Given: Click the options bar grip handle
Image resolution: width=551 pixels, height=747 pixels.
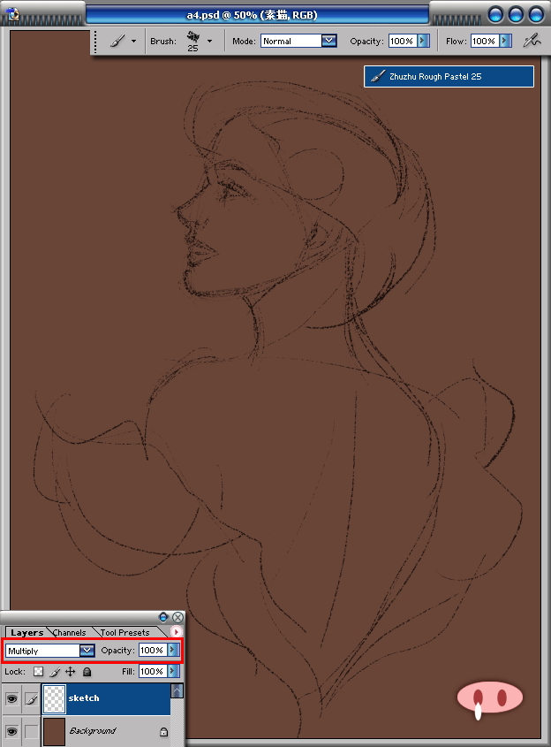Looking at the screenshot, I should point(95,42).
